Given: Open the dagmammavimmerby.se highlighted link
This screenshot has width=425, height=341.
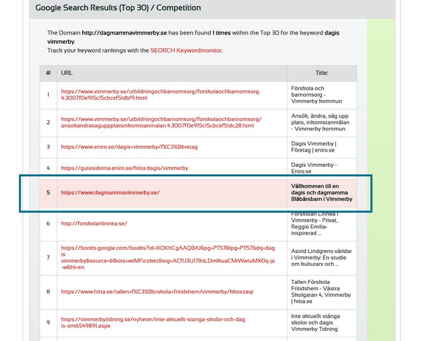Looking at the screenshot, I should tap(110, 192).
